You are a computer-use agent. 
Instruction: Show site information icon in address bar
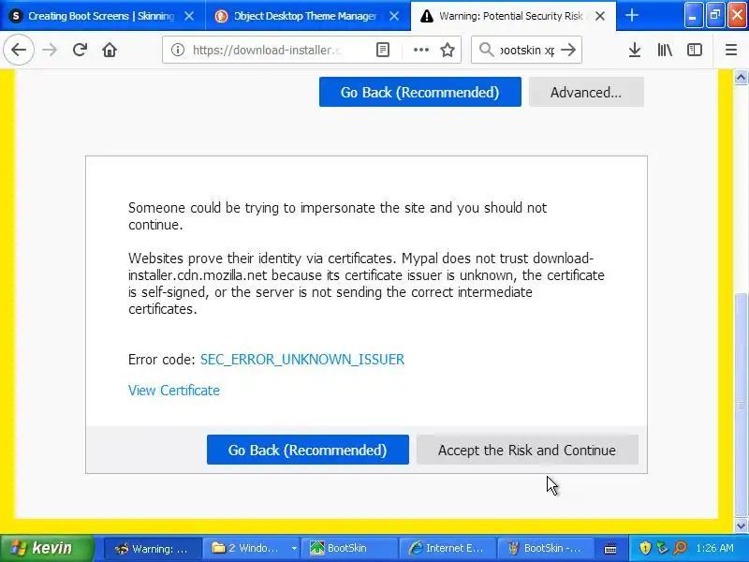[x=178, y=50]
